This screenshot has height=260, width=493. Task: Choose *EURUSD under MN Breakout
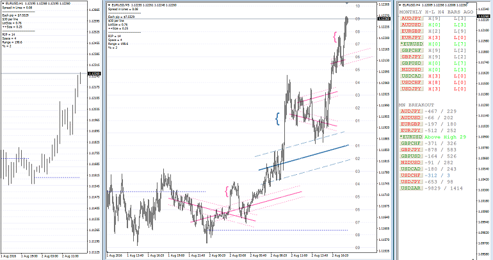pyautogui.click(x=411, y=137)
